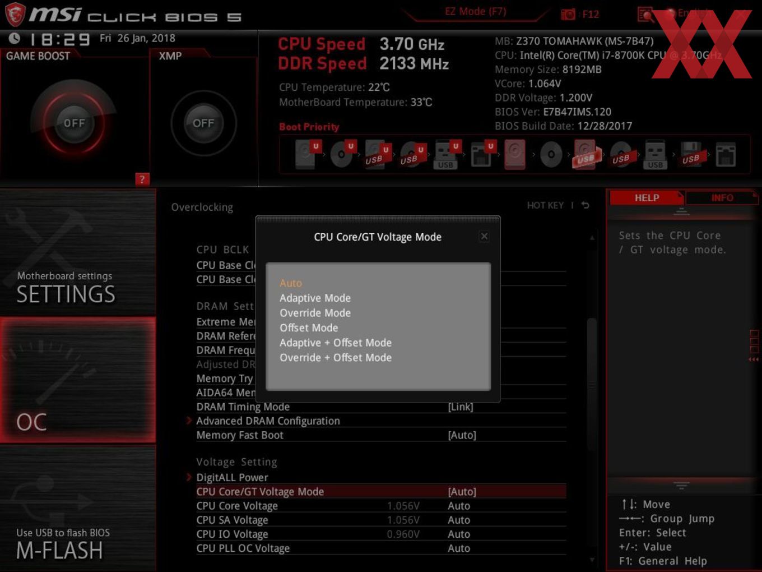Screen dimensions: 762x572
Task: Choose Auto in the voltage mode list
Action: point(291,283)
